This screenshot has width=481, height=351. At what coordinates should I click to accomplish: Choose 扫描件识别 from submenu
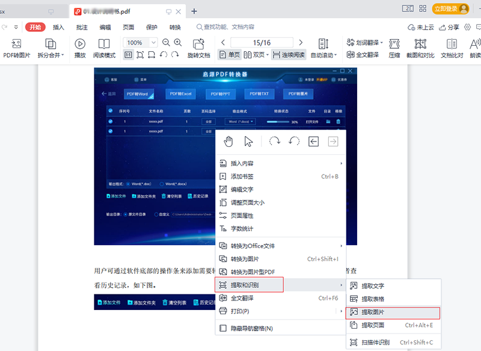pyautogui.click(x=394, y=343)
